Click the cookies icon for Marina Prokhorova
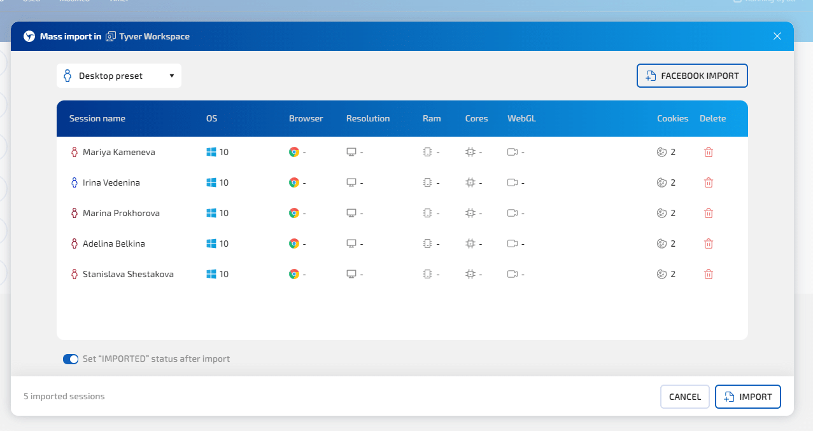Image resolution: width=813 pixels, height=431 pixels. tap(661, 213)
